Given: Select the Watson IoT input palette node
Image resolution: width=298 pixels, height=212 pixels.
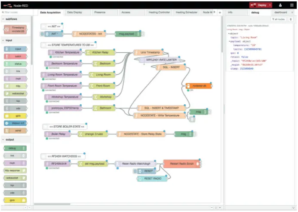Looking at the screenshot, I should click(x=15, y=123).
